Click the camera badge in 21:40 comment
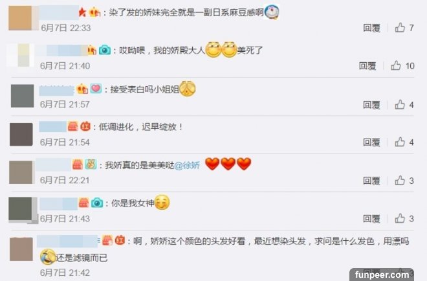 pyautogui.click(x=105, y=50)
